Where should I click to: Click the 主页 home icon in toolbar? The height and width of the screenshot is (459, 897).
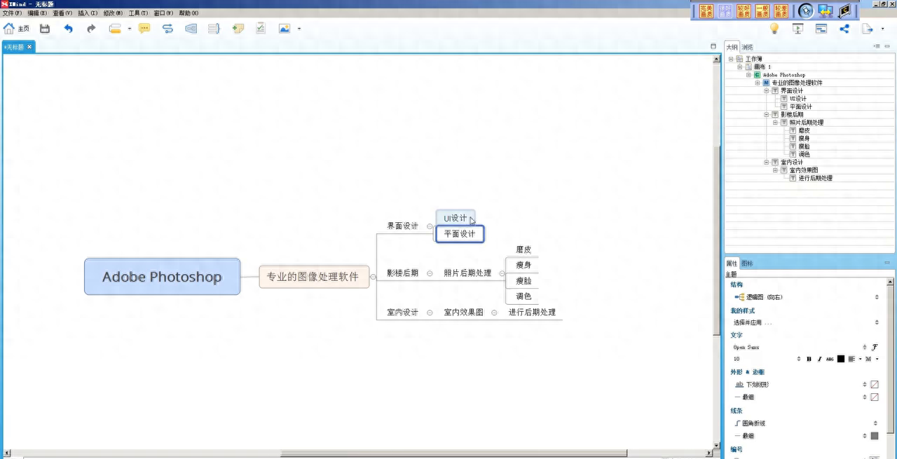9,29
